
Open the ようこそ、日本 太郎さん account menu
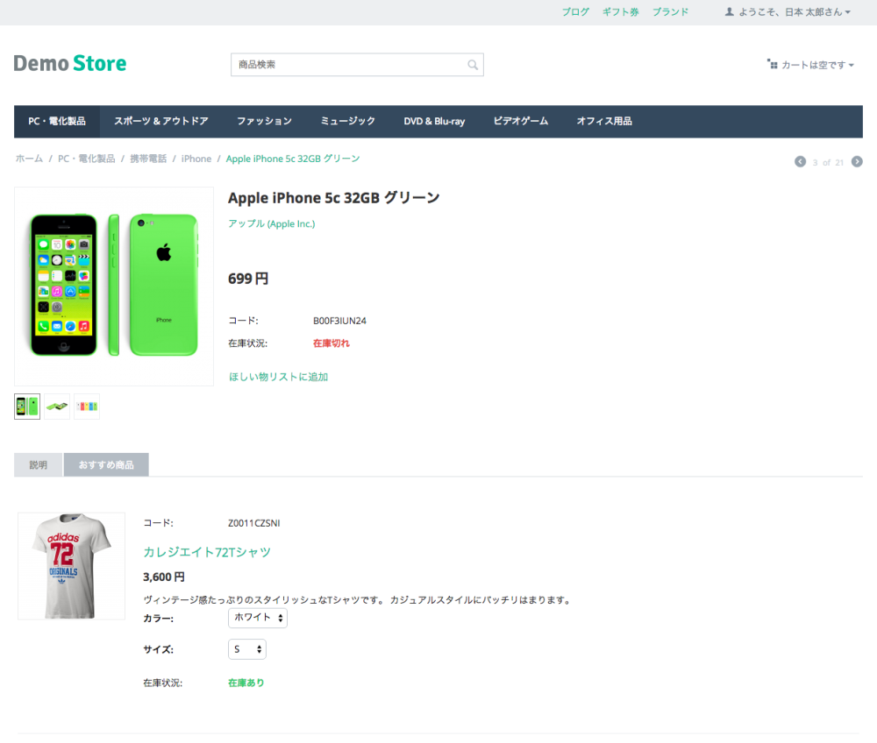coord(788,11)
